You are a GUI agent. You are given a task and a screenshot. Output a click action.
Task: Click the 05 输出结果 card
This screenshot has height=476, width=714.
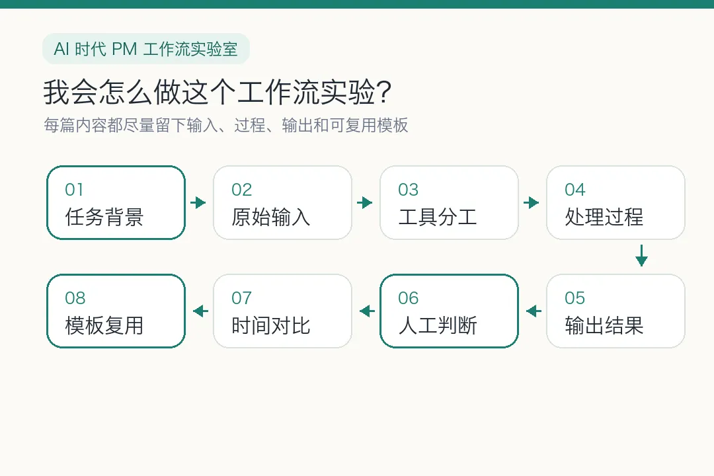(615, 311)
